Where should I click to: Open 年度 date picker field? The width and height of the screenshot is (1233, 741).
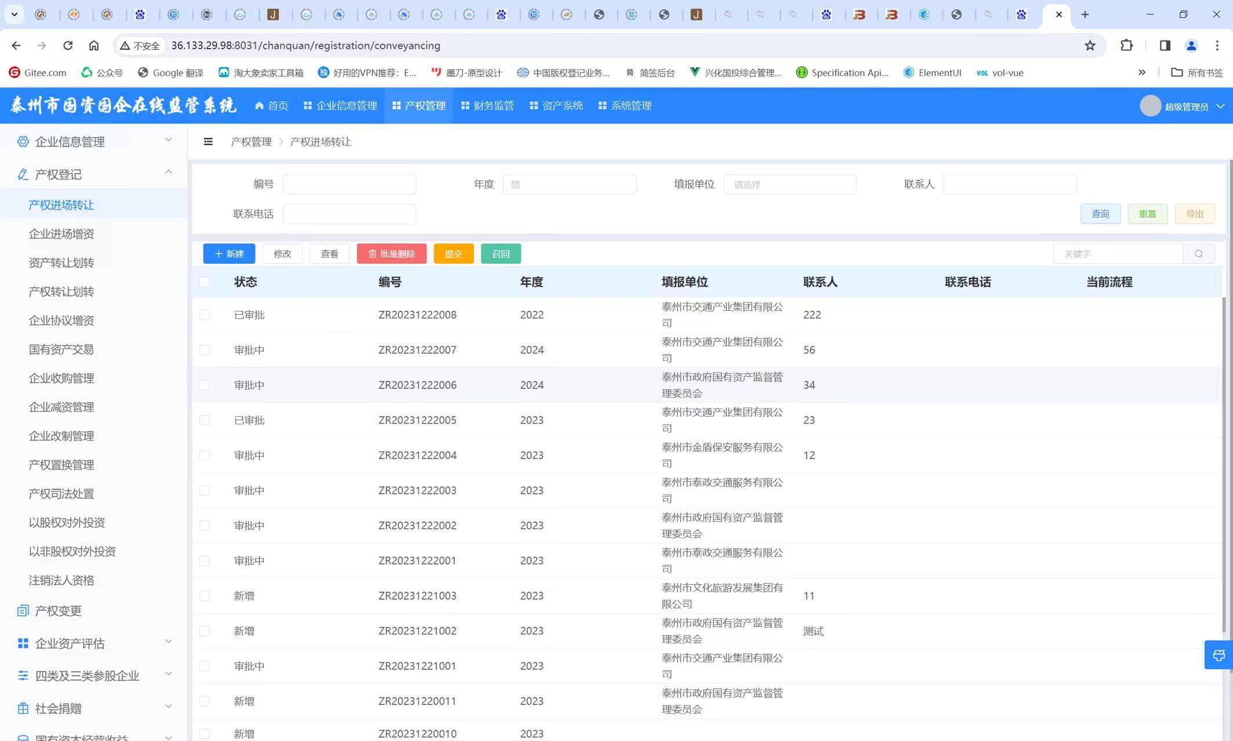click(570, 184)
